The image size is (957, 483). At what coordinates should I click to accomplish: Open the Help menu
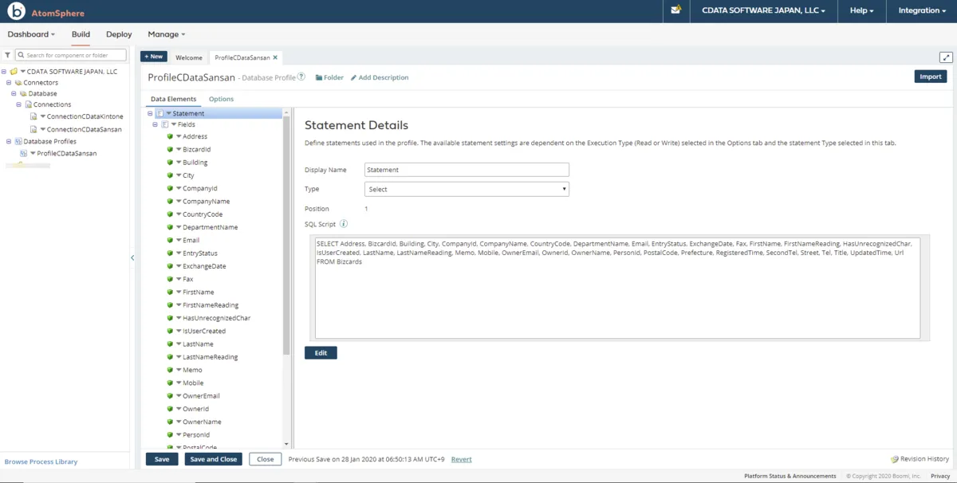tap(861, 11)
